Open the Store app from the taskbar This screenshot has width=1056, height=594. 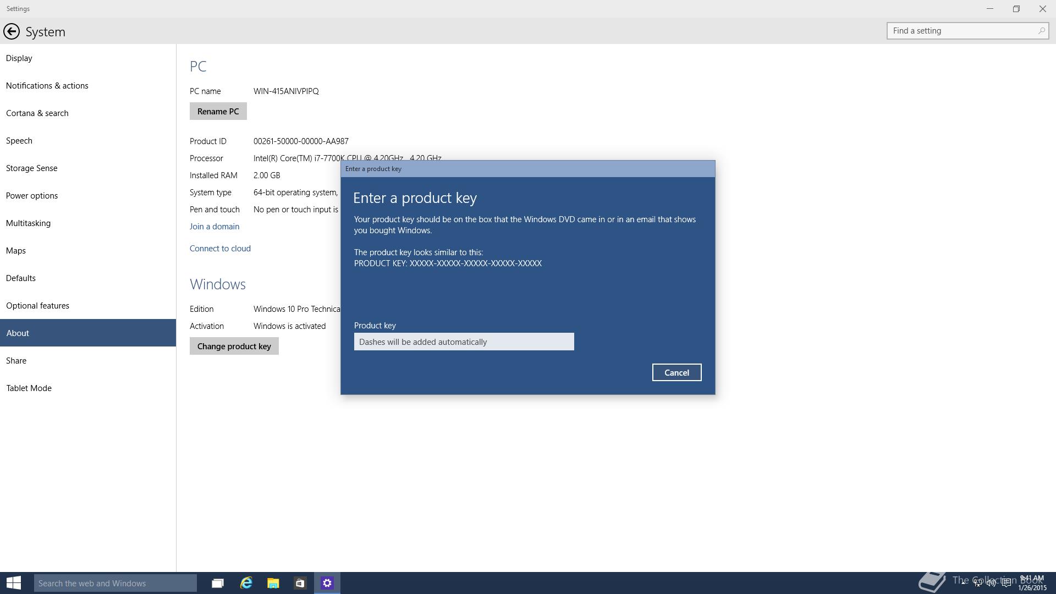click(300, 583)
